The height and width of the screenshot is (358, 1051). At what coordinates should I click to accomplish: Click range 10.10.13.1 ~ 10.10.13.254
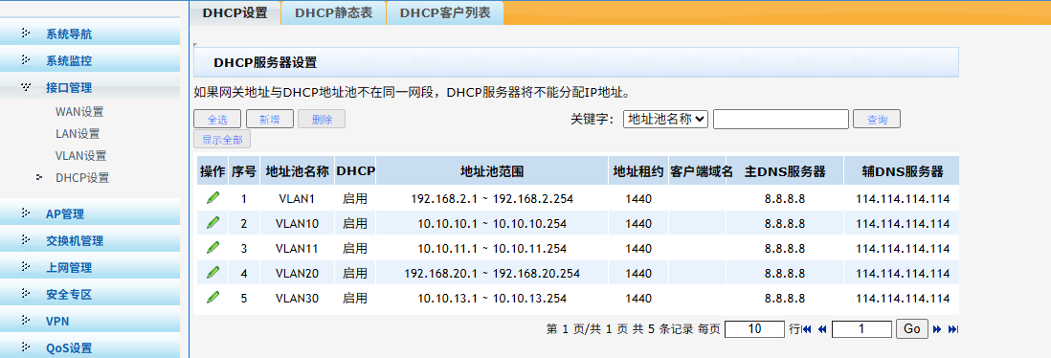(492, 298)
